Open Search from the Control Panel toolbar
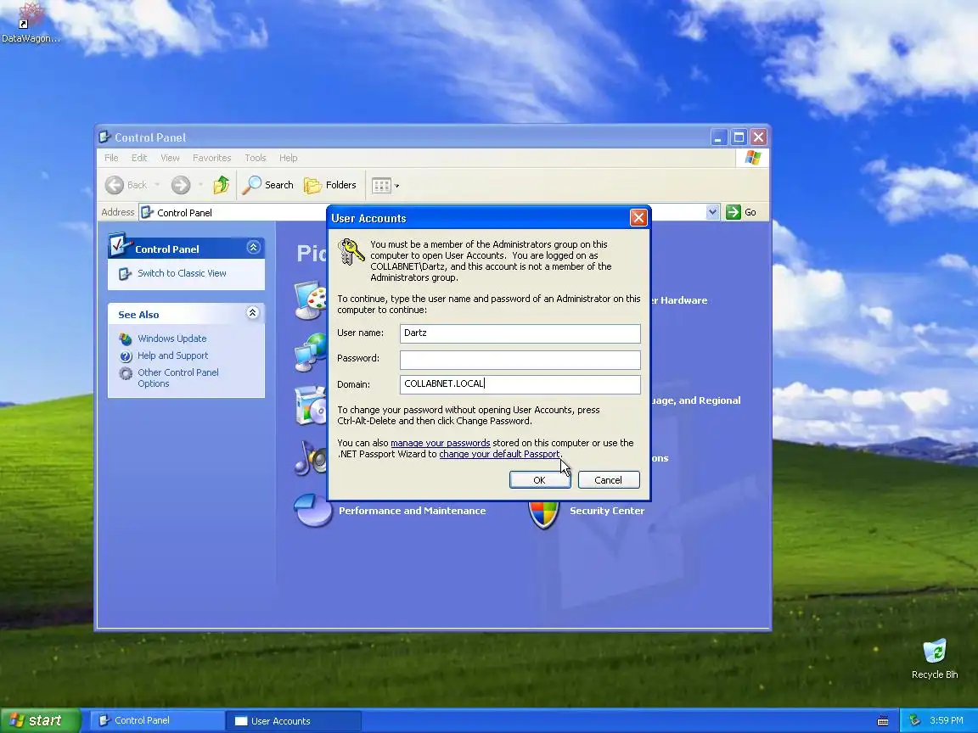Viewport: 978px width, 733px height. 267,185
